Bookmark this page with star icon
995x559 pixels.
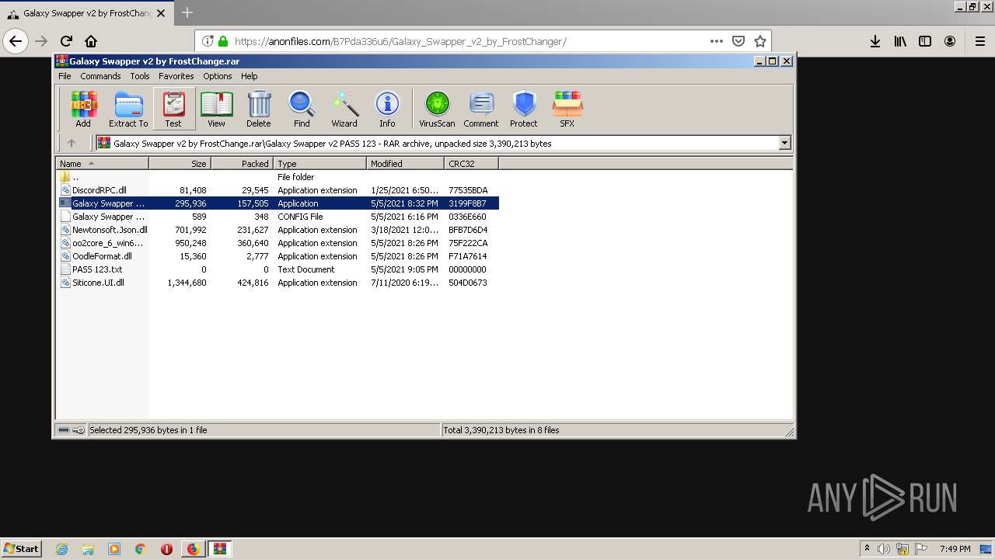760,41
